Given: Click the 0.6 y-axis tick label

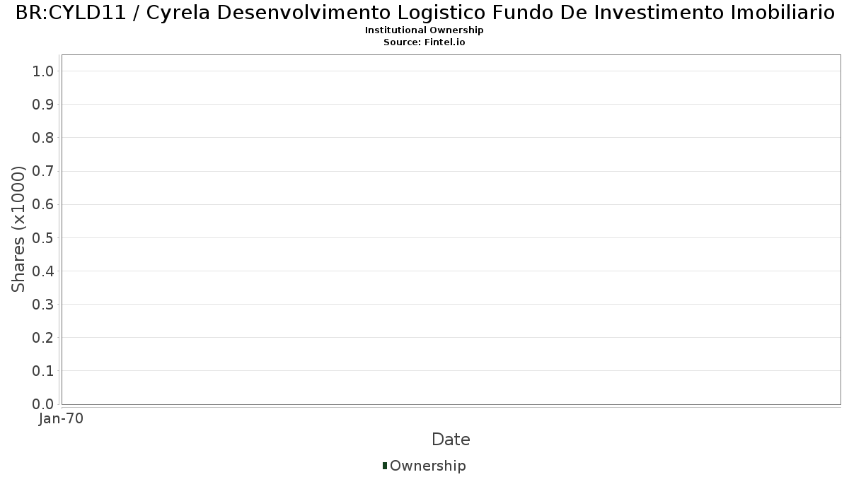Looking at the screenshot, I should (43, 204).
